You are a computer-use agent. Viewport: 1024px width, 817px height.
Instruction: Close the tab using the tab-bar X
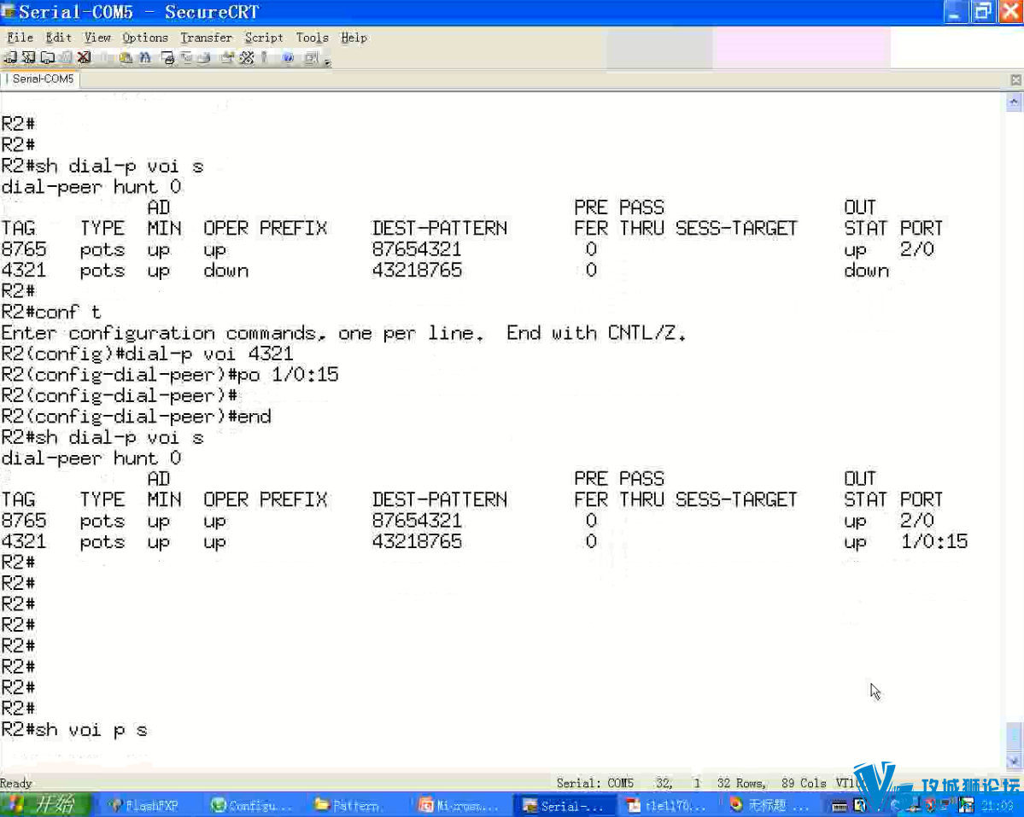click(x=1015, y=79)
